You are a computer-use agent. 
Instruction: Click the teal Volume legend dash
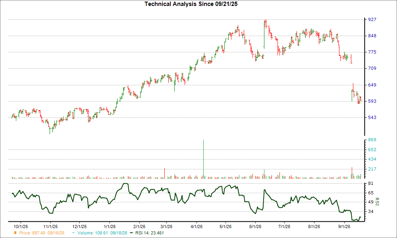(73, 233)
